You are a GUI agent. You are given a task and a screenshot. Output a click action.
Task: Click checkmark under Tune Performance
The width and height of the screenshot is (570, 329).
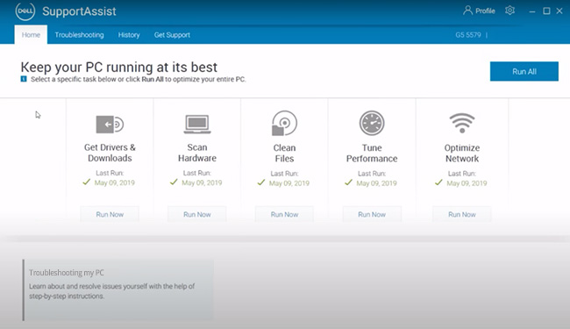(x=348, y=182)
